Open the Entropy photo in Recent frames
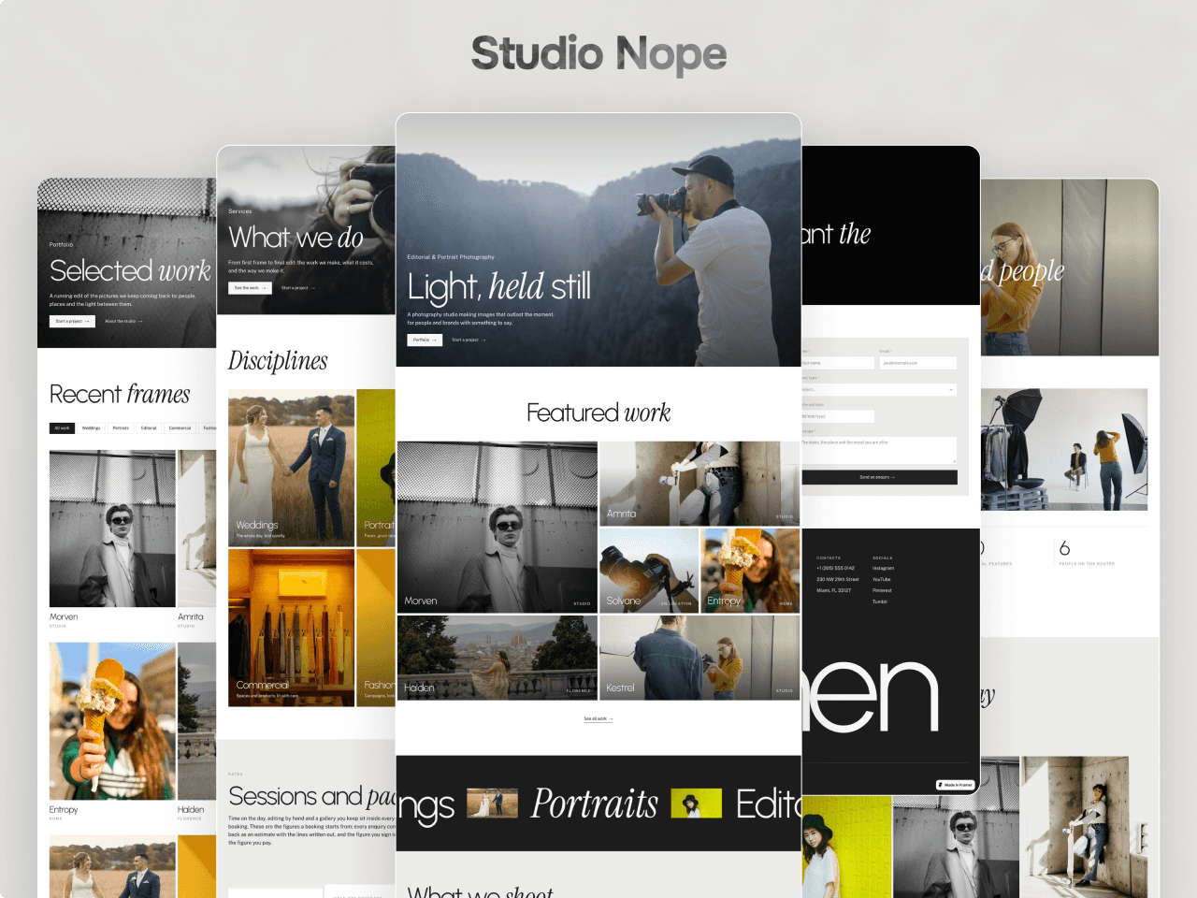The width and height of the screenshot is (1197, 898). (x=112, y=721)
